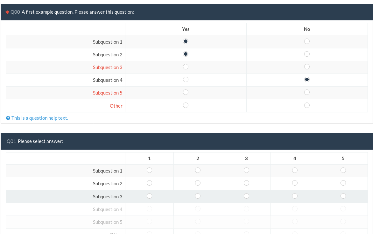Choose rating 4 for Q01 Subquestion 2
The height and width of the screenshot is (234, 379).
coord(295,183)
